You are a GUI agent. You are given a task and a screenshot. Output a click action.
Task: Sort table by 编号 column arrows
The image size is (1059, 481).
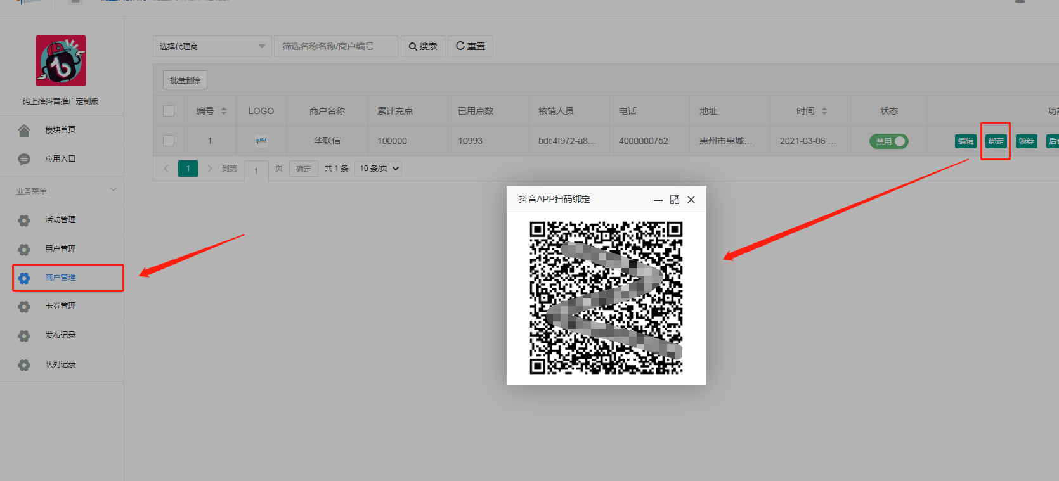[x=224, y=111]
